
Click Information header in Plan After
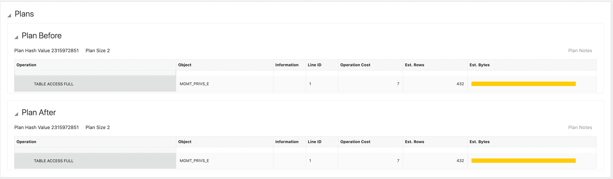[286, 142]
